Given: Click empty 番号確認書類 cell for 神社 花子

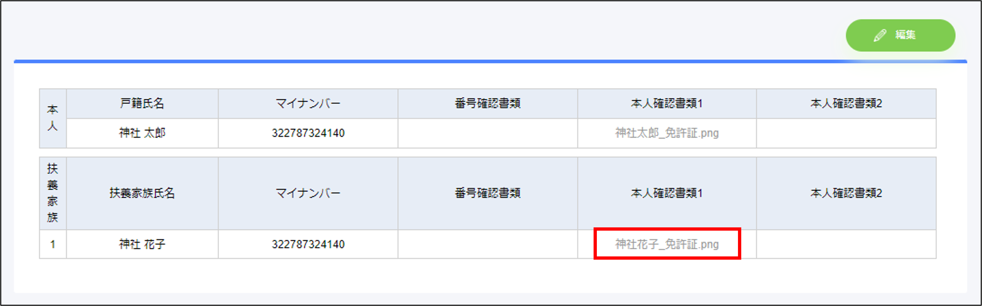Looking at the screenshot, I should (x=487, y=244).
